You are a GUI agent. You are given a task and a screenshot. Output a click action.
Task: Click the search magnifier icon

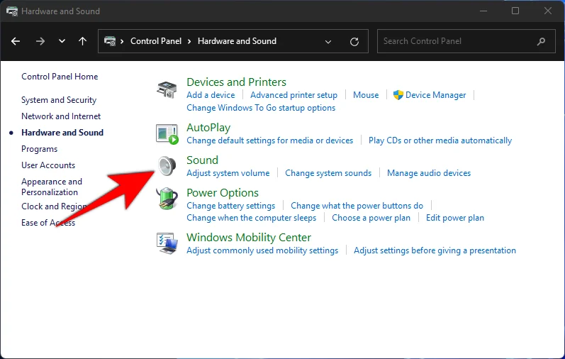pyautogui.click(x=542, y=41)
